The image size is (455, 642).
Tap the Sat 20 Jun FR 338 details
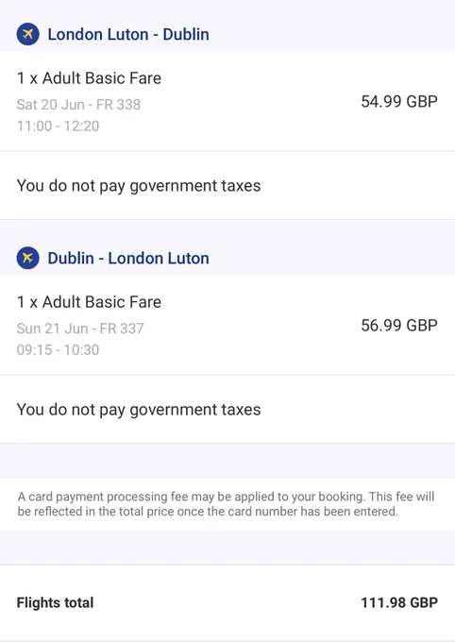[x=78, y=105]
